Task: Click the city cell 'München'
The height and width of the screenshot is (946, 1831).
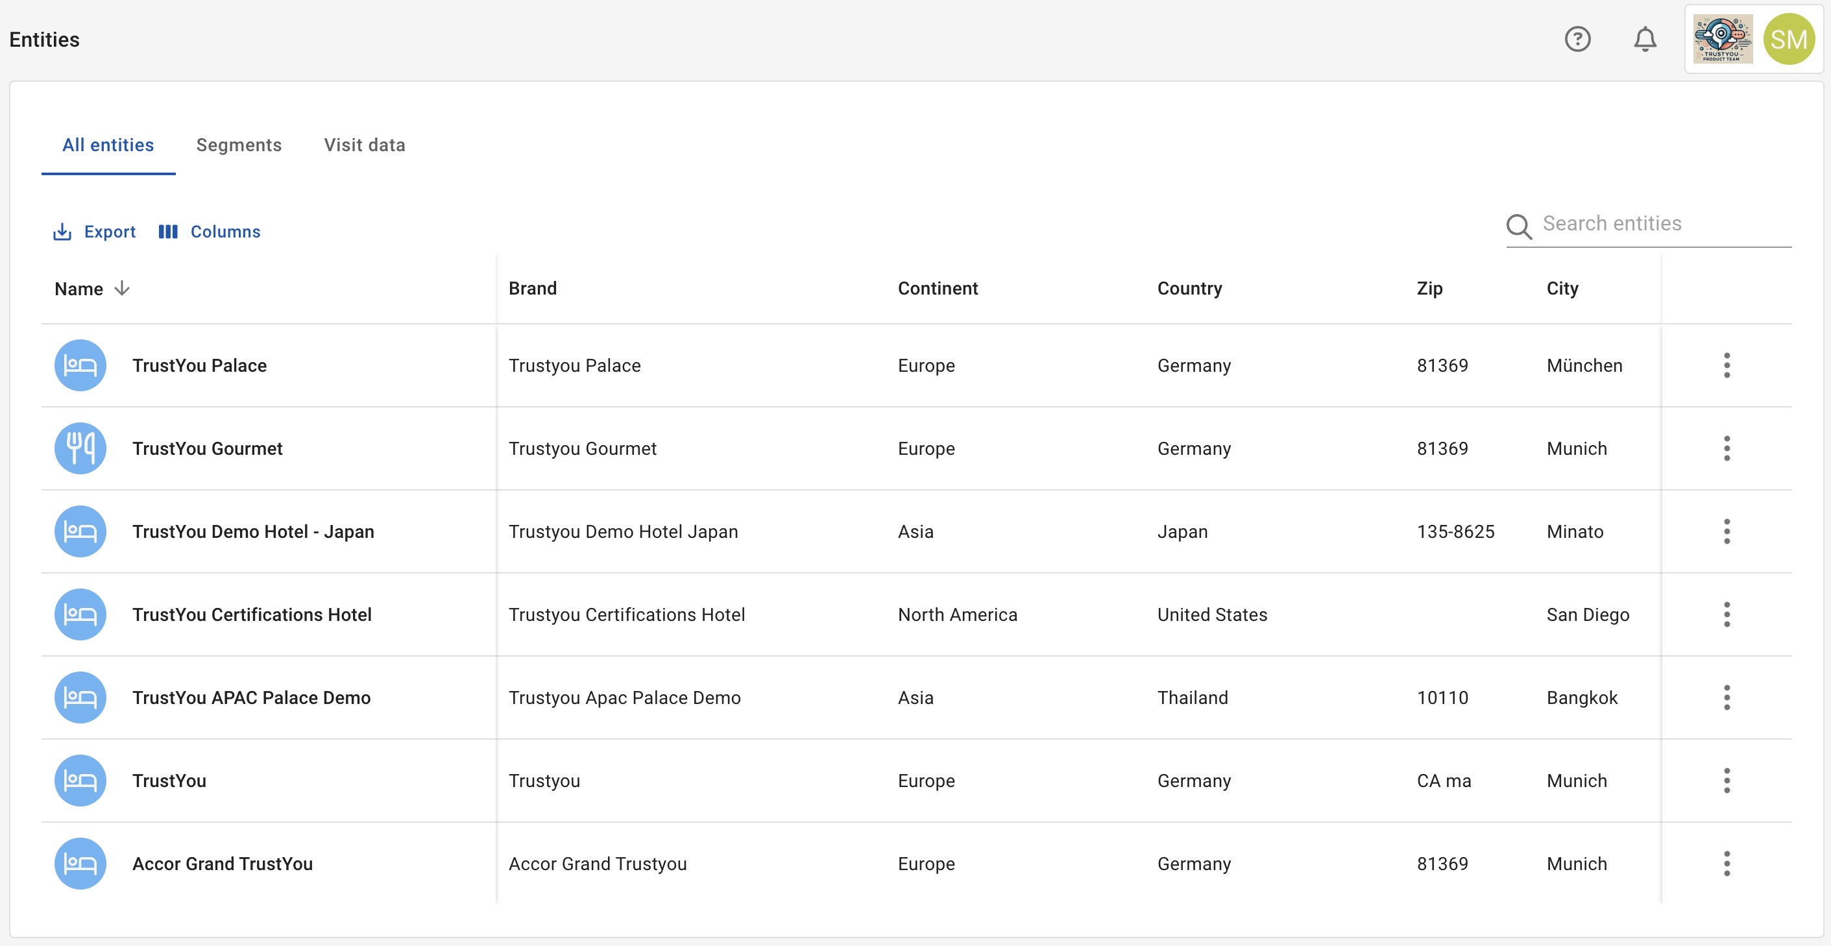Action: point(1584,365)
